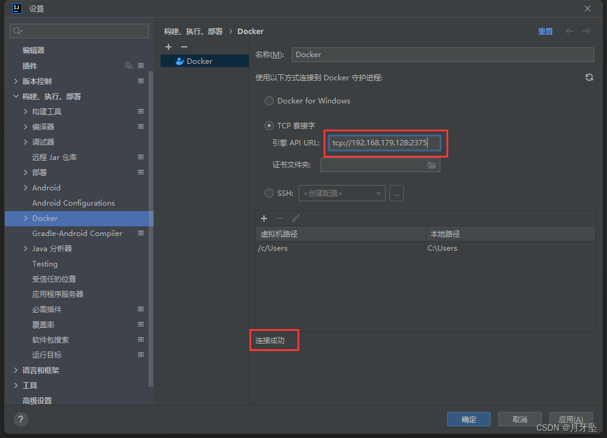Click project-level icon next to 编译器
607x438 pixels.
[x=141, y=127]
